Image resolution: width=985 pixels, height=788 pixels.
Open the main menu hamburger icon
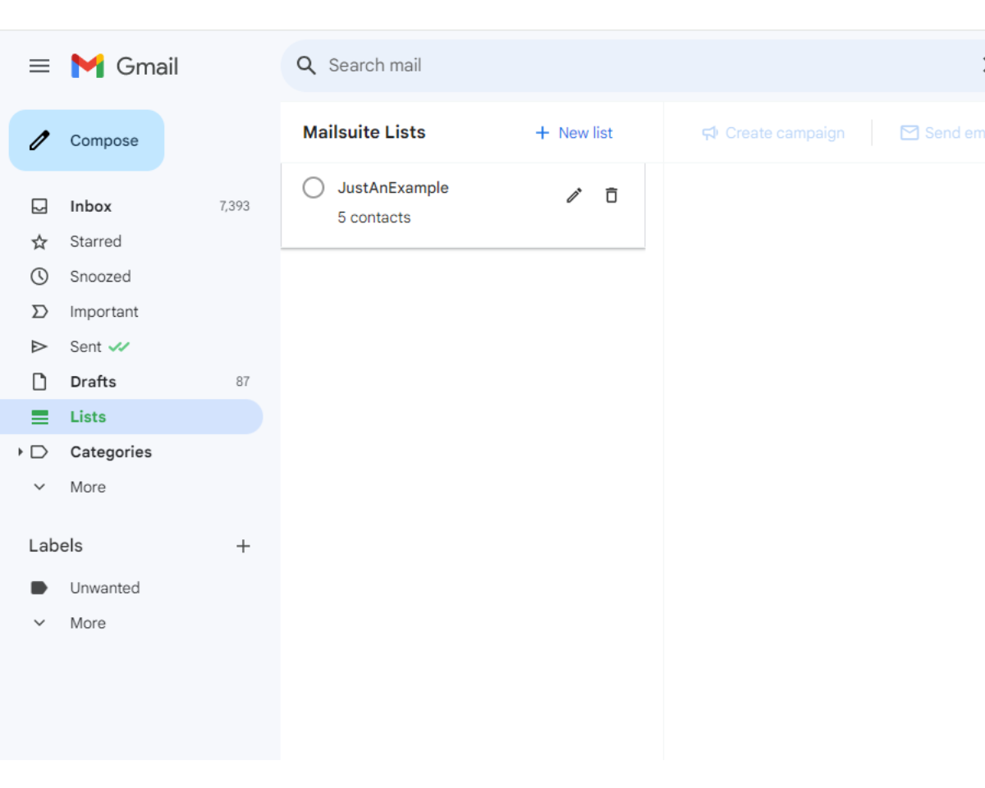pos(39,66)
